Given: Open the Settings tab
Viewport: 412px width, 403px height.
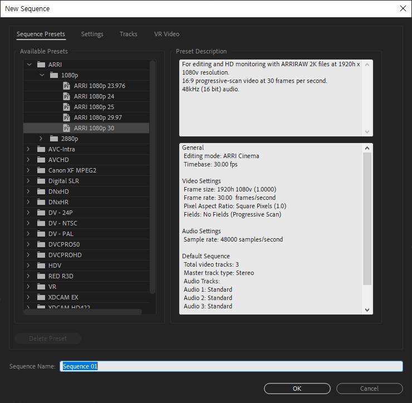Looking at the screenshot, I should tap(92, 34).
